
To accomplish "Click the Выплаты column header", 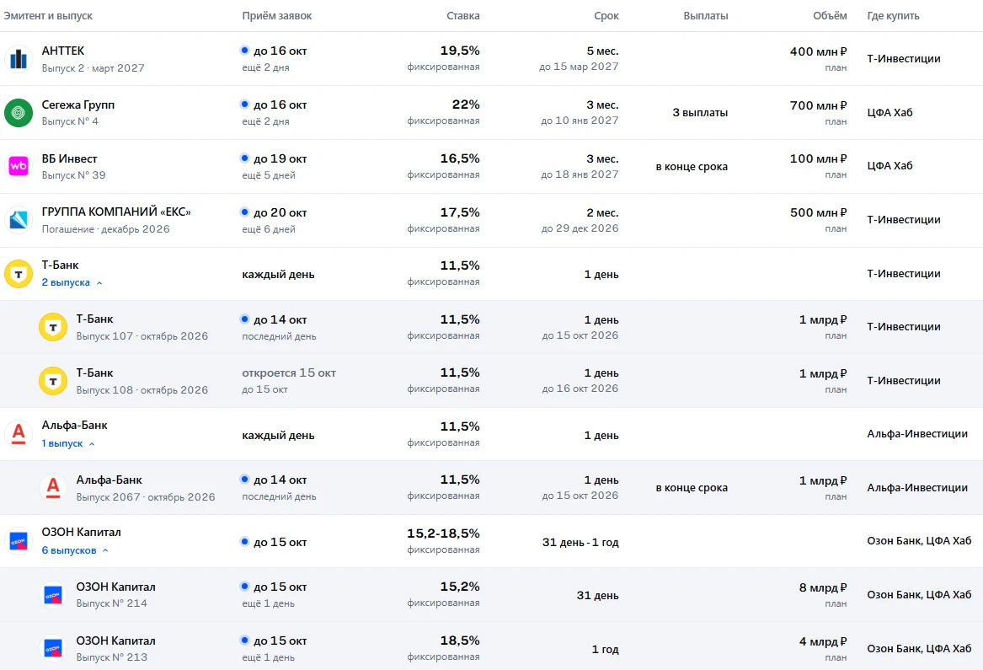I will click(x=705, y=16).
